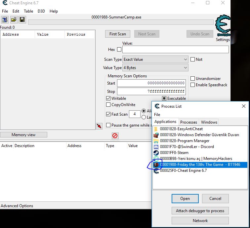This screenshot has height=228, width=250.
Task: Open Advanced Options
Action: [17, 206]
